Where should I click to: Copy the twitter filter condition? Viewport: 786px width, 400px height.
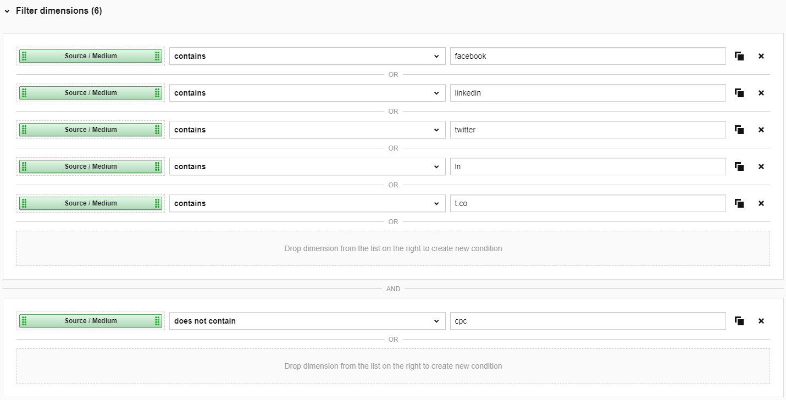(739, 130)
